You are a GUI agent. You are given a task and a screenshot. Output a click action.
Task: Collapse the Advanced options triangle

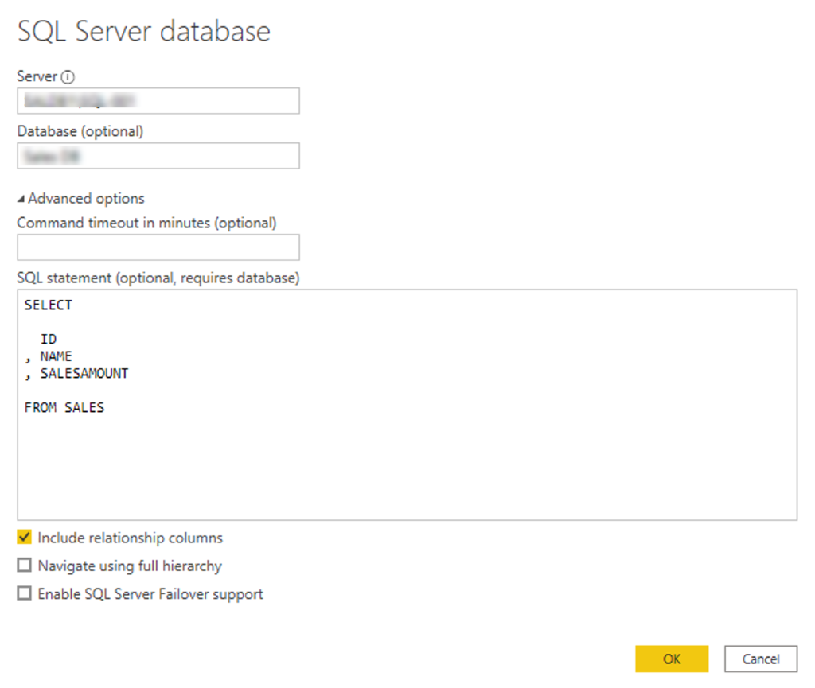(x=21, y=199)
